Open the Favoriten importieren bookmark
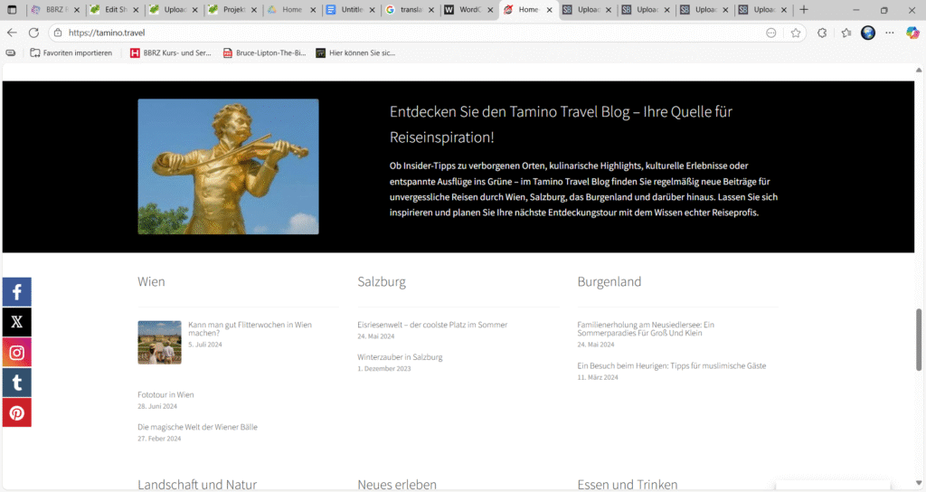The height and width of the screenshot is (492, 926). (71, 52)
